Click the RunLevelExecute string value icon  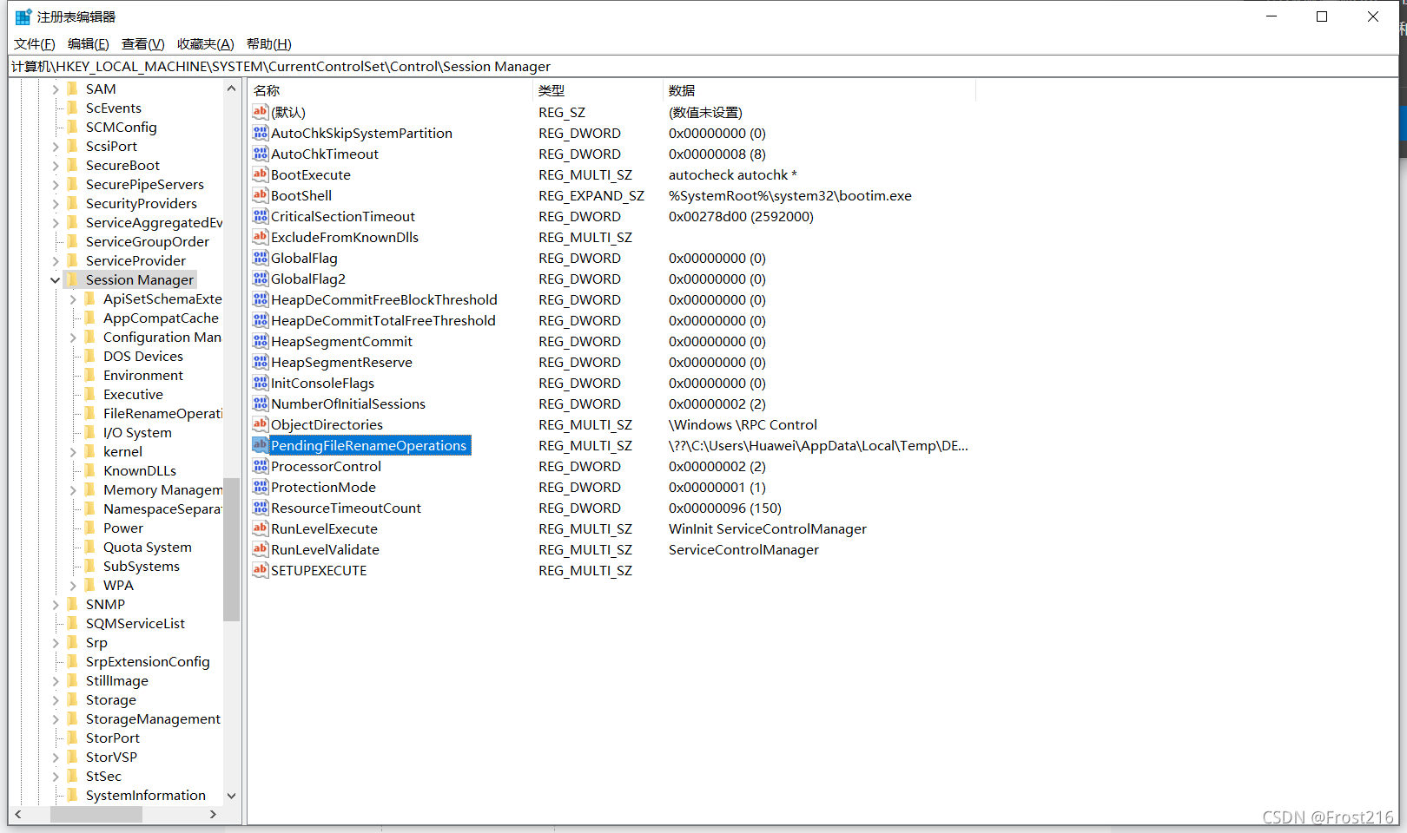260,528
